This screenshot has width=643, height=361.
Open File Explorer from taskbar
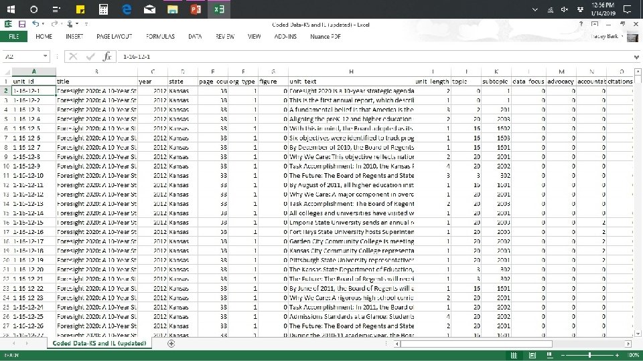pos(173,9)
